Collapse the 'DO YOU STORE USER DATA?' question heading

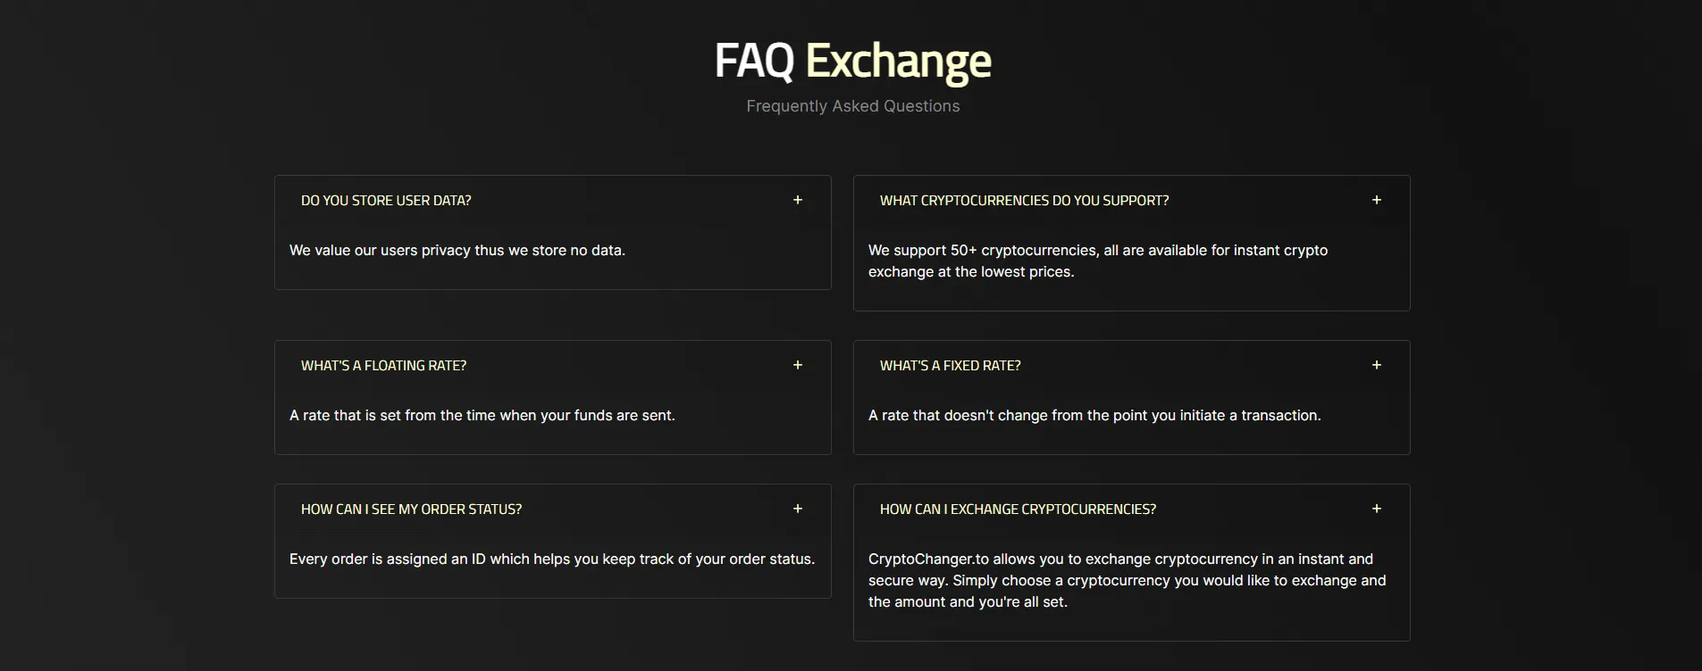point(386,201)
